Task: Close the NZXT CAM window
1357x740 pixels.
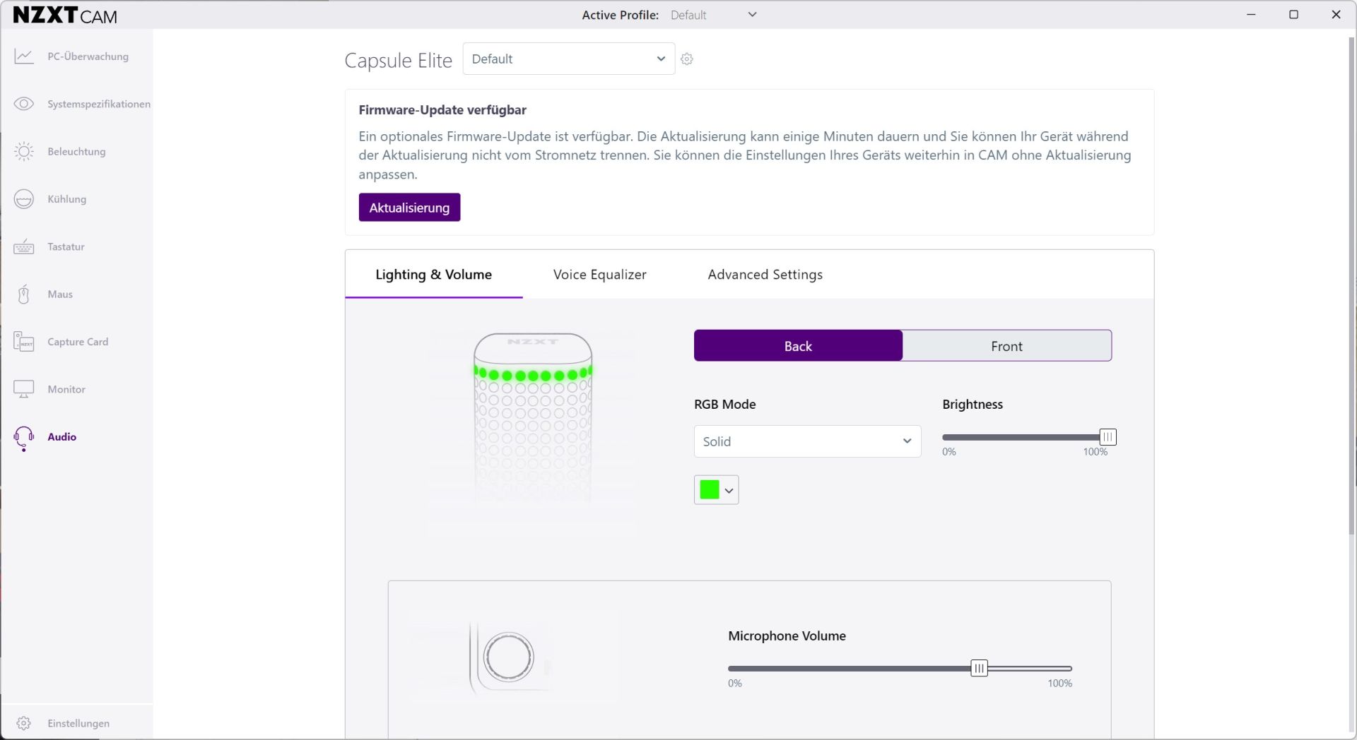Action: (1336, 14)
